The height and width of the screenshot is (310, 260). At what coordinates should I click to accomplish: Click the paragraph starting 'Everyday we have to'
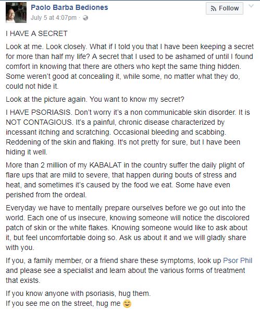point(128,228)
